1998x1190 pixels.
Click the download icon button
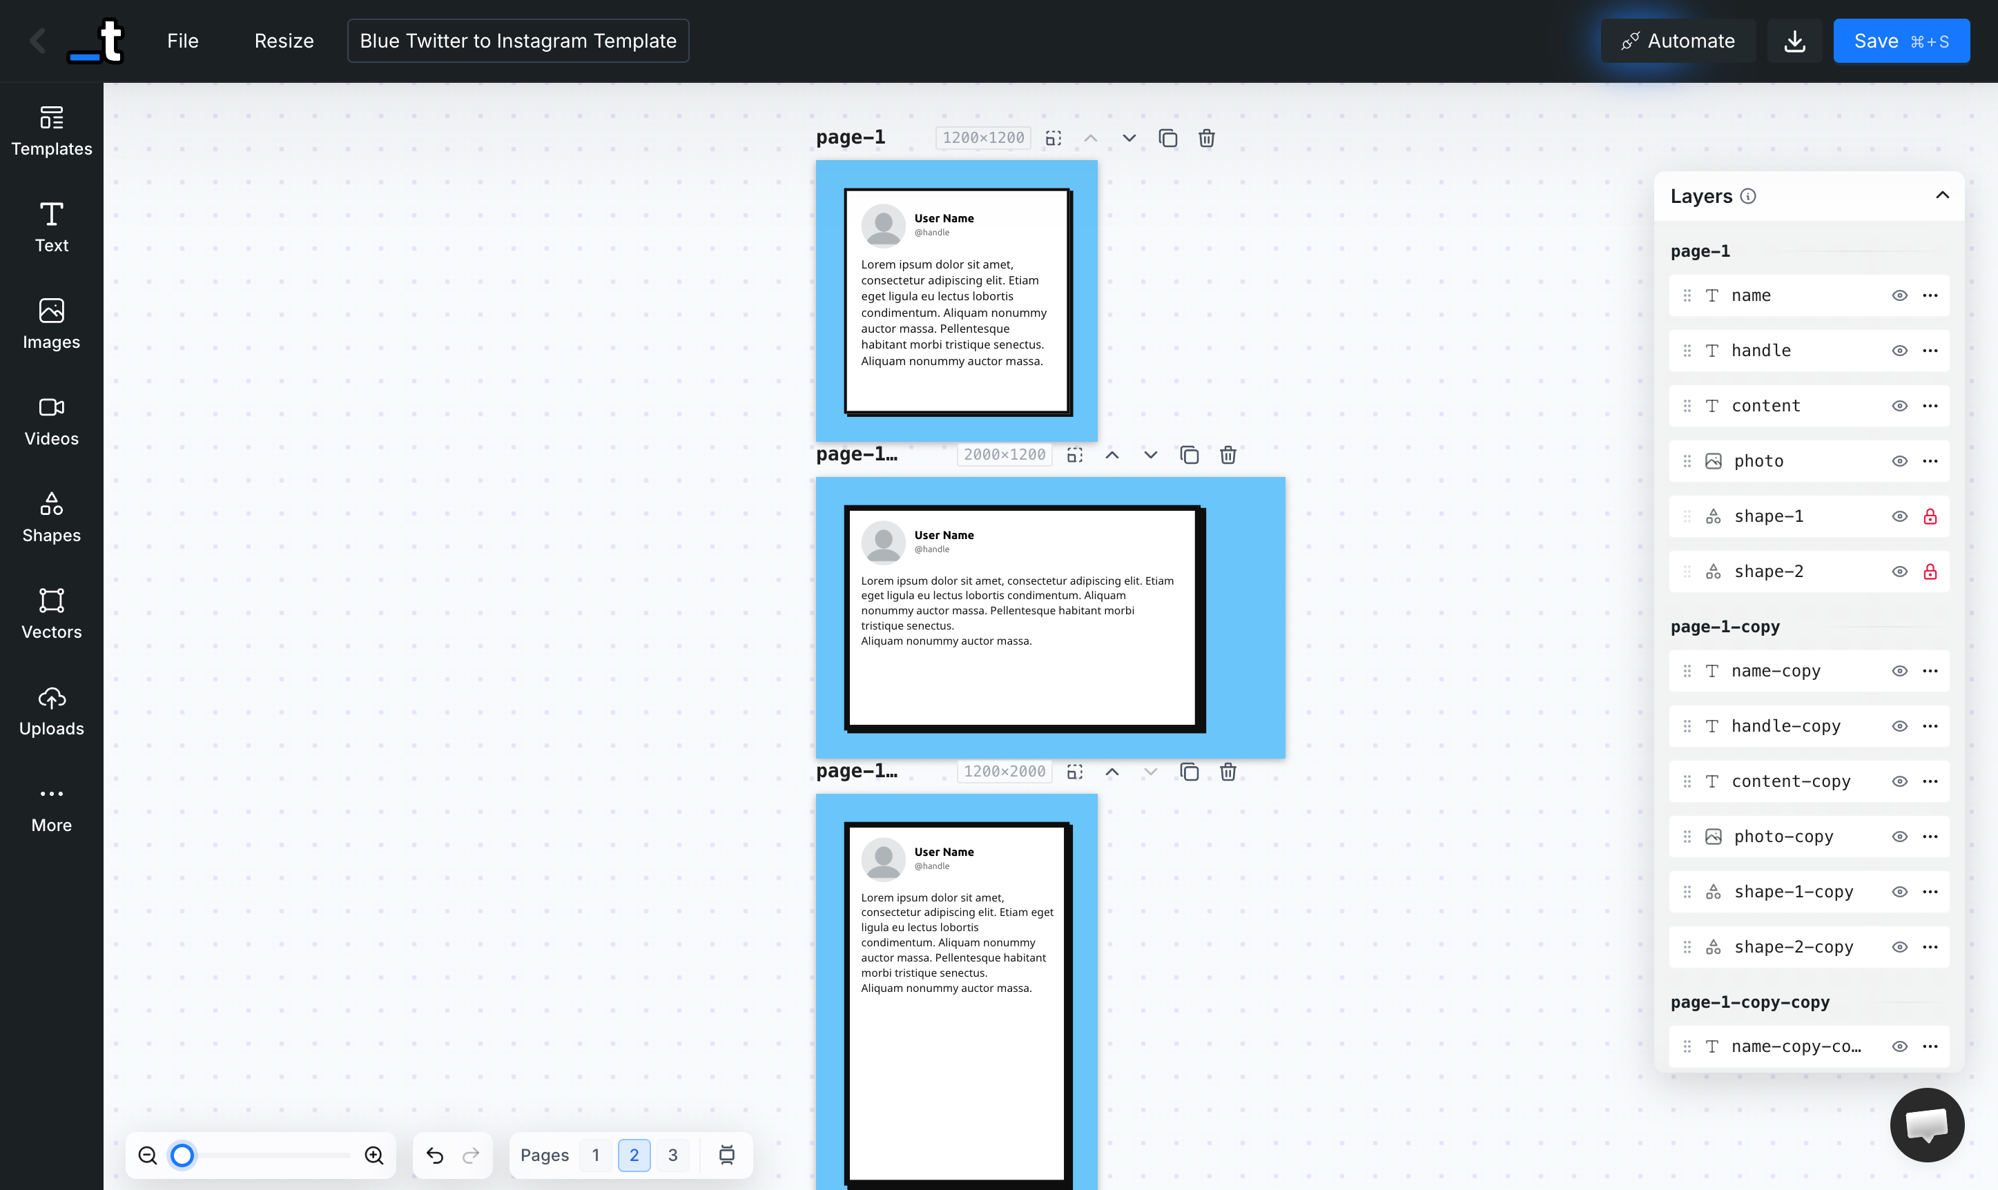click(x=1795, y=41)
